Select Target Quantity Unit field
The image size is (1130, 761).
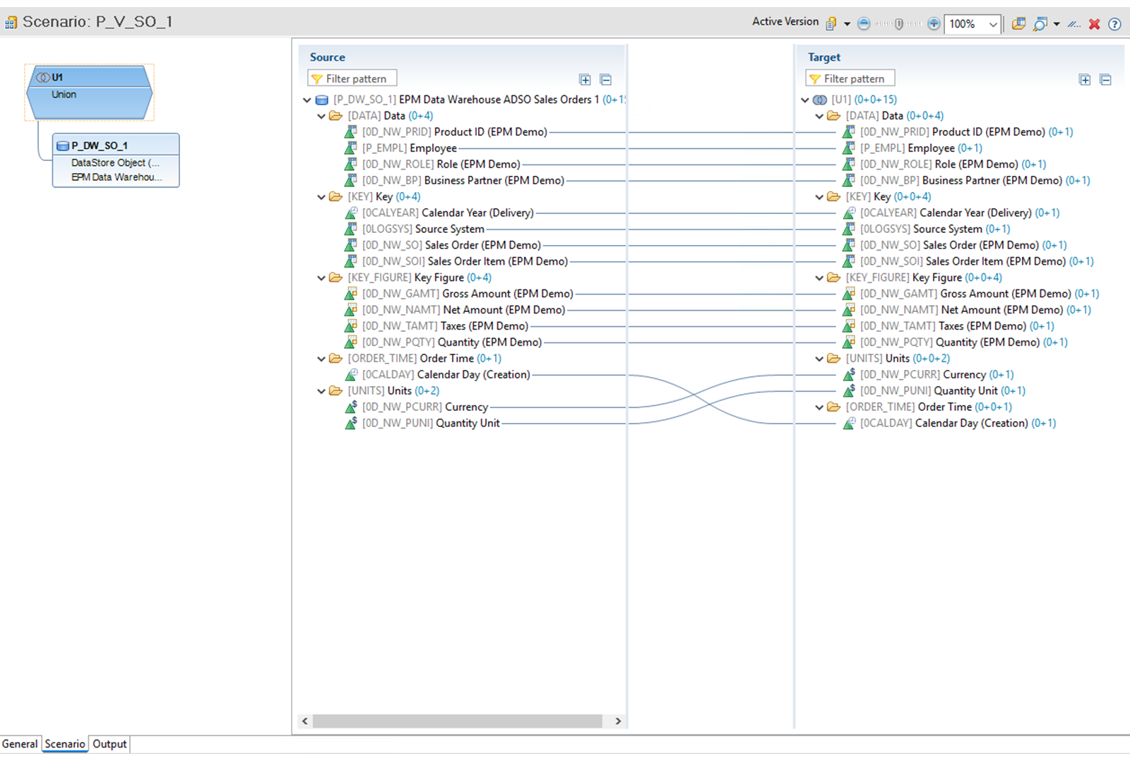(943, 391)
